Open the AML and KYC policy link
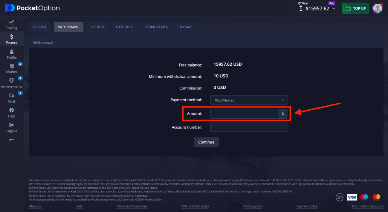Image resolution: width=388 pixels, height=212 pixels. [195, 206]
